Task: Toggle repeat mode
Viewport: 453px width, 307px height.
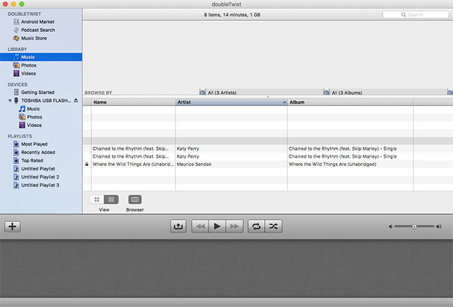Action: click(x=256, y=226)
